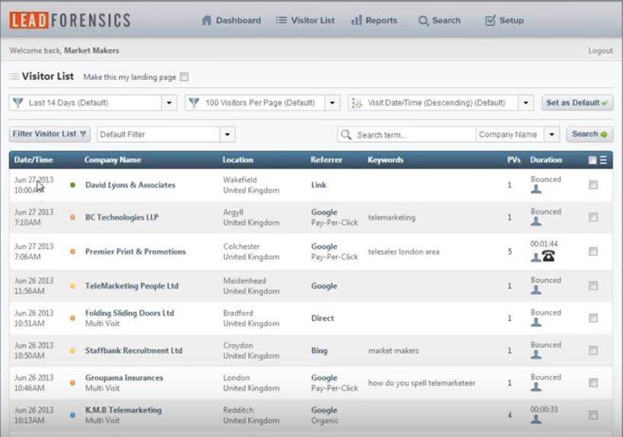
Task: Click the green status dot for David Lyons
Action: tap(72, 185)
